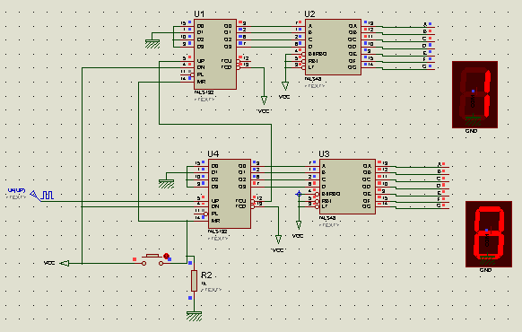The image size is (522, 332).
Task: Click the U4(UP) label text
Action: [x=17, y=190]
